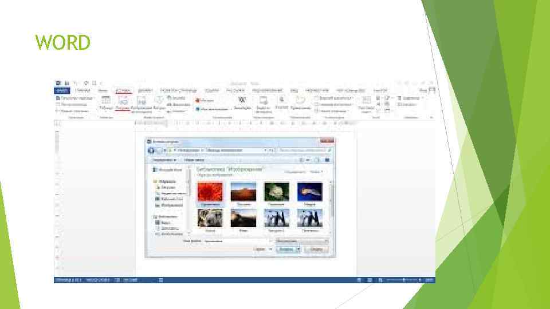Toggle the preview pane icon in dialog
Image resolution: width=550 pixels, height=309 pixels.
[317, 160]
